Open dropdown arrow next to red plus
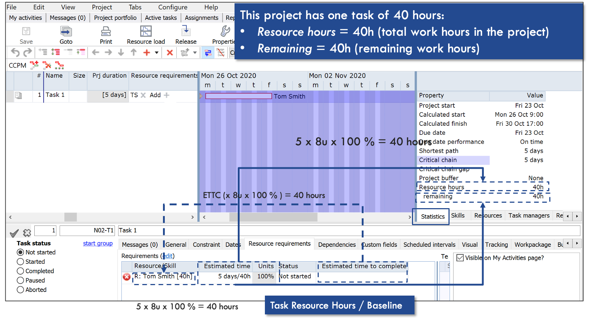Viewport: 597px width, 318px height. click(157, 53)
